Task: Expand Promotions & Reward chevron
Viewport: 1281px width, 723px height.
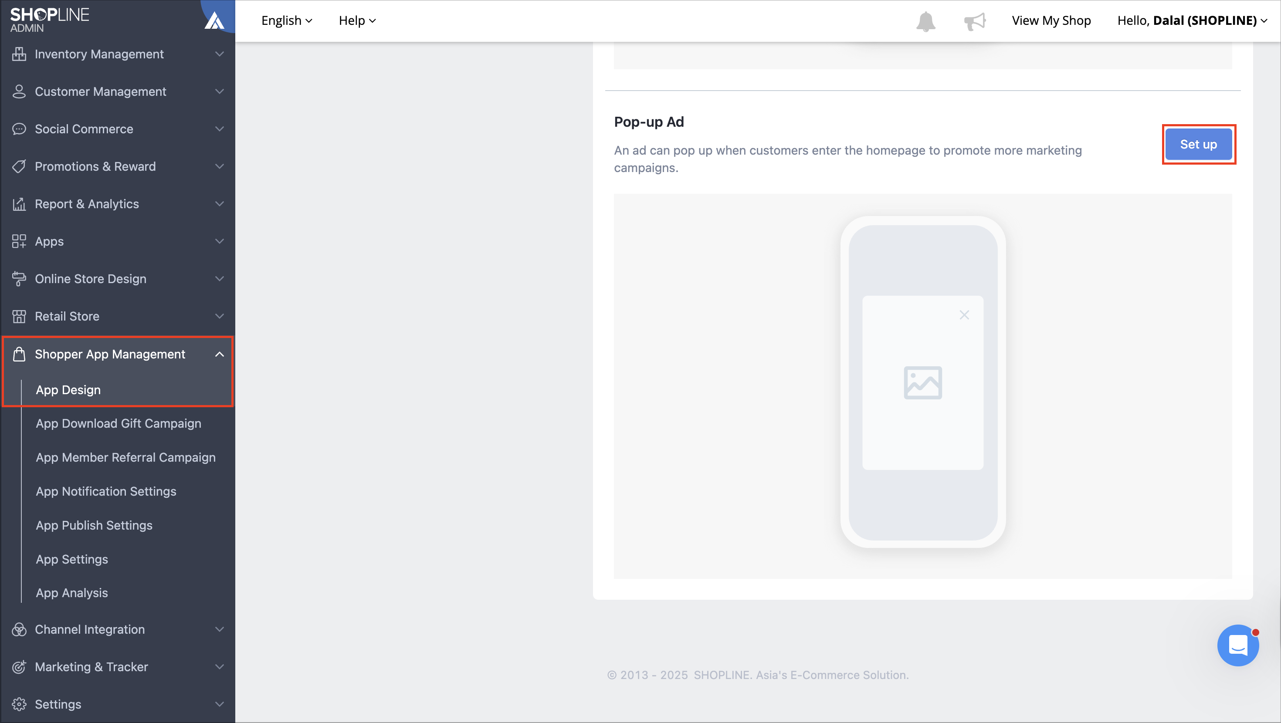Action: click(x=219, y=166)
